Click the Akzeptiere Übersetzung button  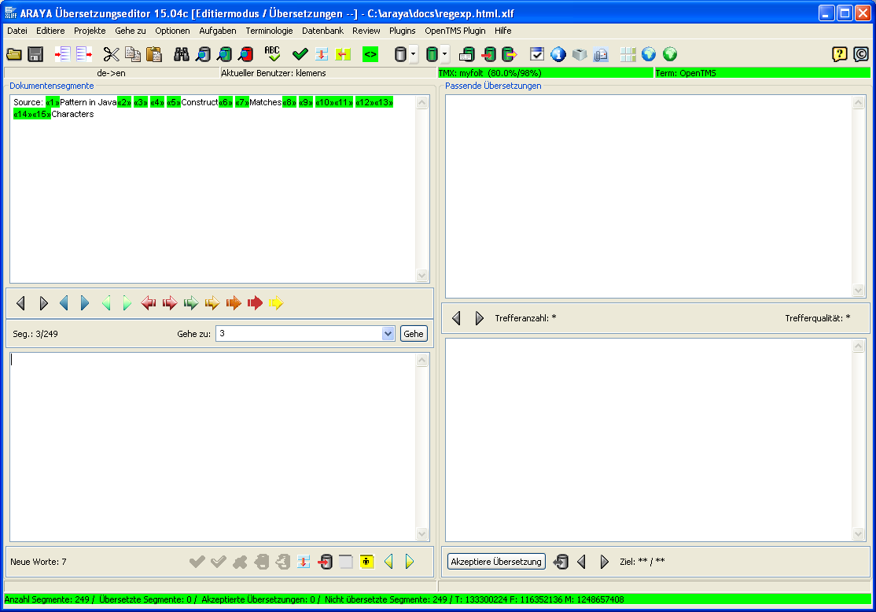pos(496,562)
